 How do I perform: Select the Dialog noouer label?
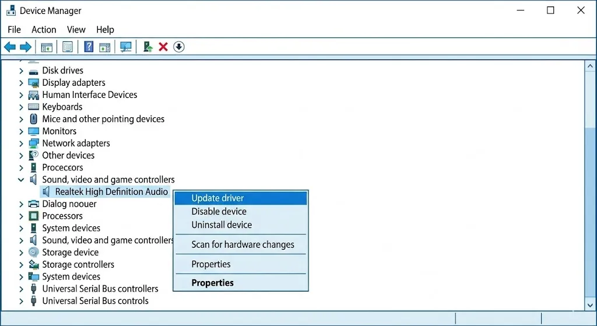click(69, 204)
